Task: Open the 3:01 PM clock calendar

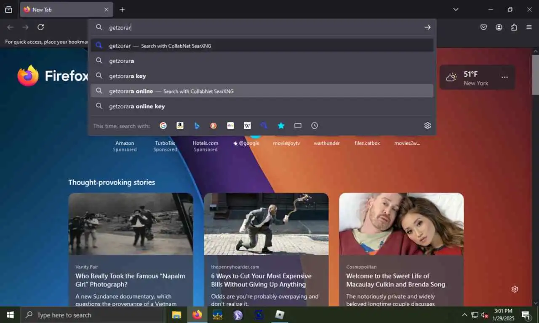Action: point(503,315)
